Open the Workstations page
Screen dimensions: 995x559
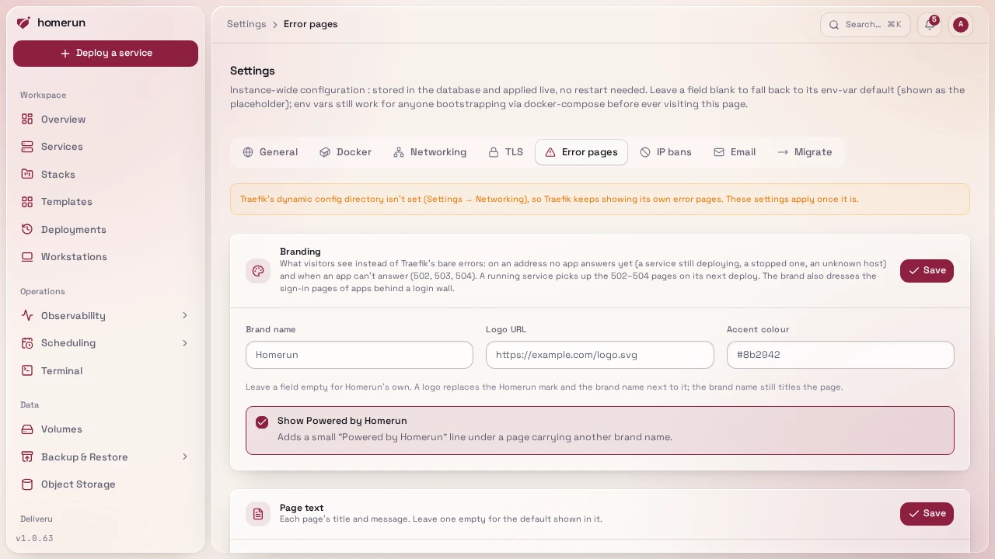point(106,257)
